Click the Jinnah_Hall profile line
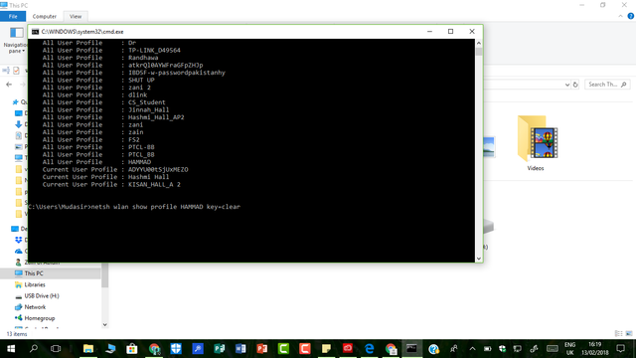Viewport: 636px width, 358px height. 105,110
